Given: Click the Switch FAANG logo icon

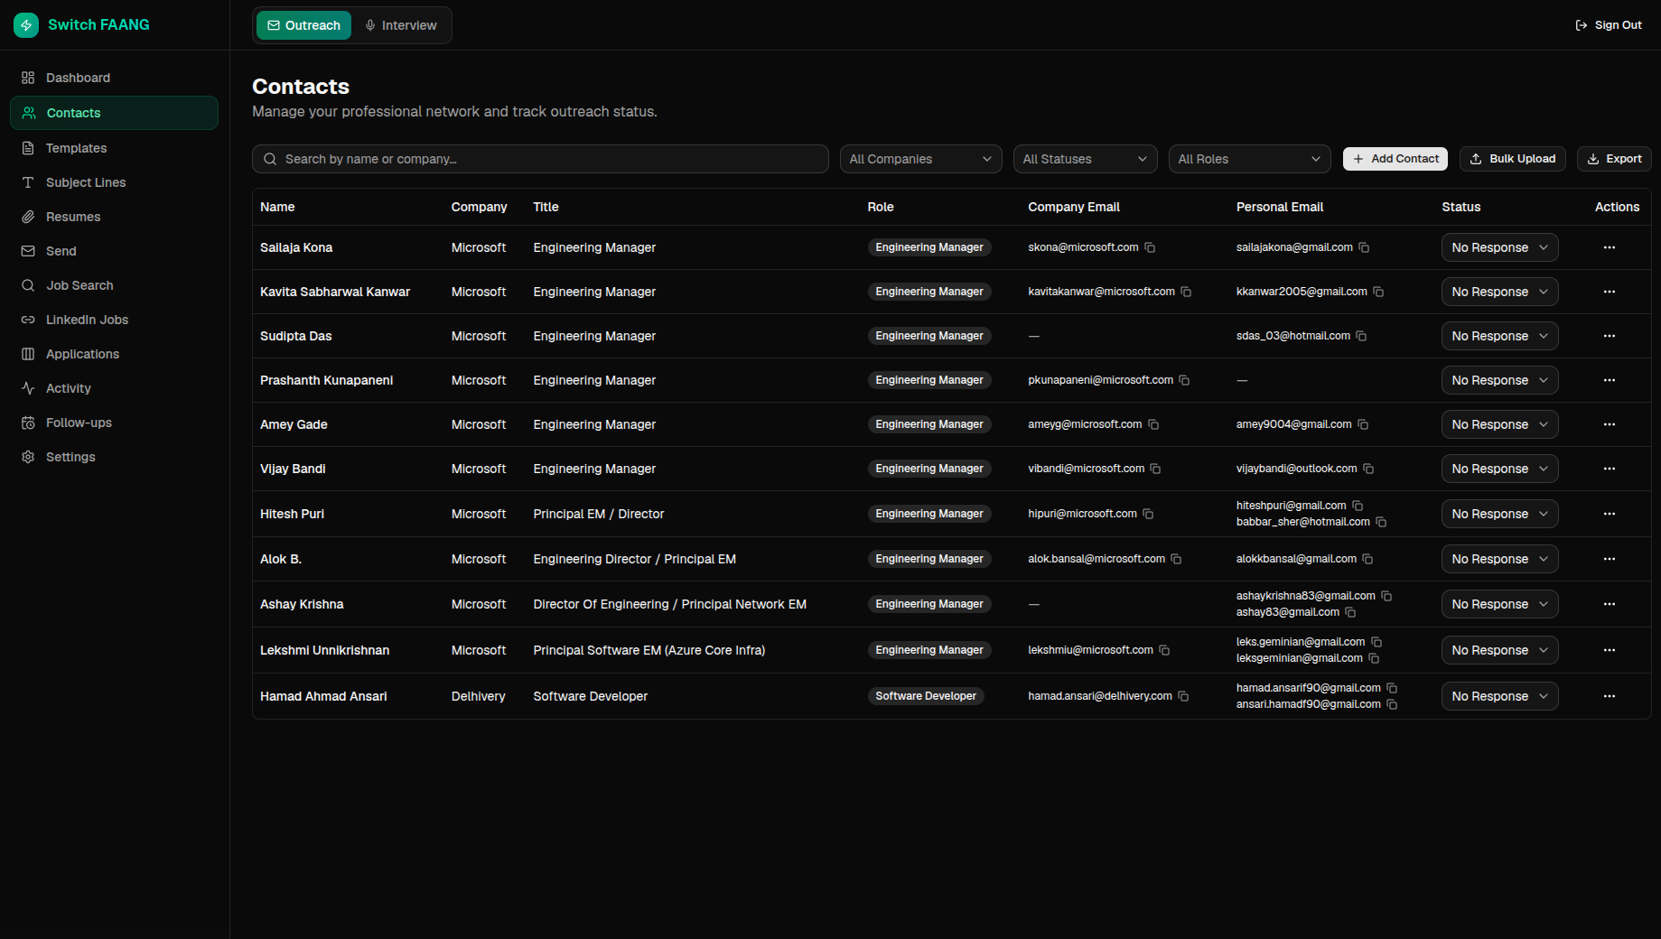Looking at the screenshot, I should pyautogui.click(x=26, y=25).
